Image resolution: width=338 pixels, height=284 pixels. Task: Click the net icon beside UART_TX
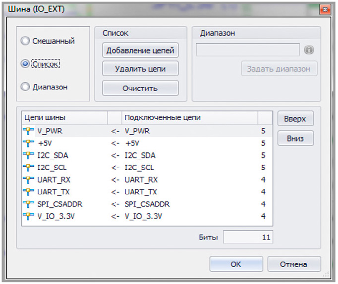[x=28, y=191]
